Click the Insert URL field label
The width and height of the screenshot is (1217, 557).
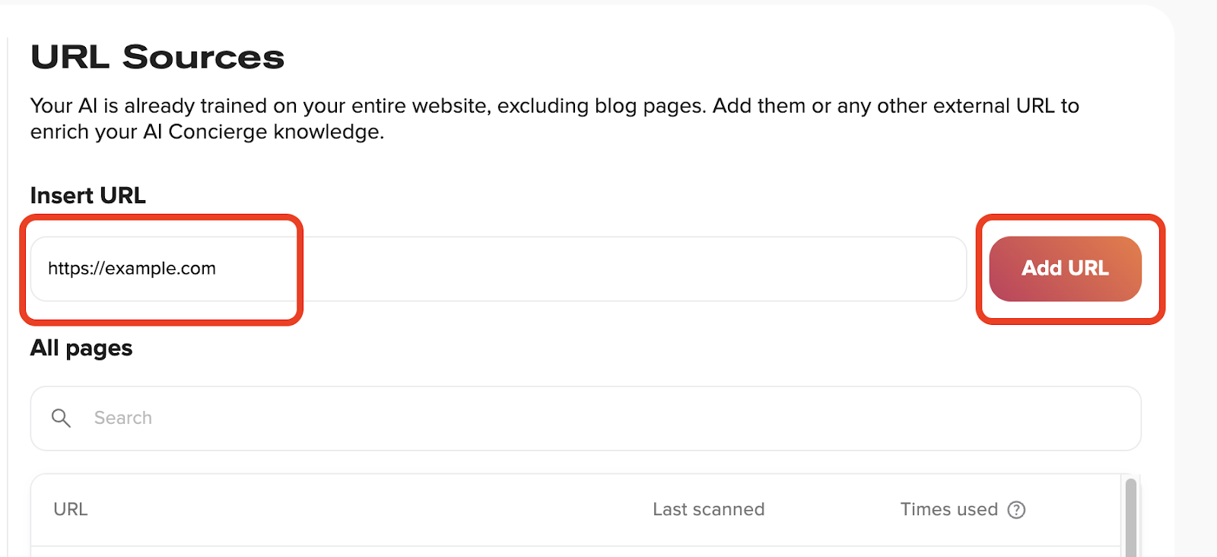(88, 196)
